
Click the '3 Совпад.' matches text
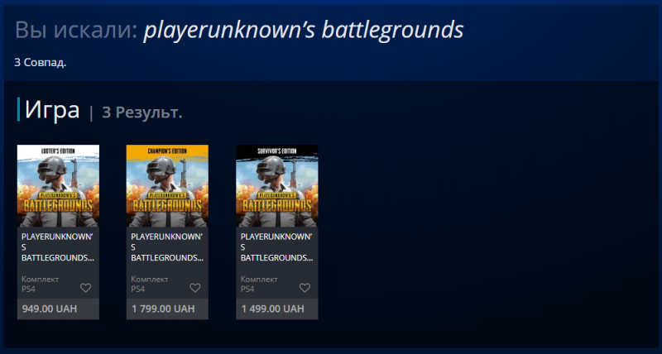pyautogui.click(x=41, y=63)
